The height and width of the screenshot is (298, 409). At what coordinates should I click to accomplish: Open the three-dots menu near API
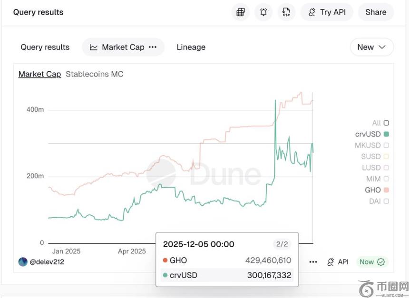click(x=313, y=262)
